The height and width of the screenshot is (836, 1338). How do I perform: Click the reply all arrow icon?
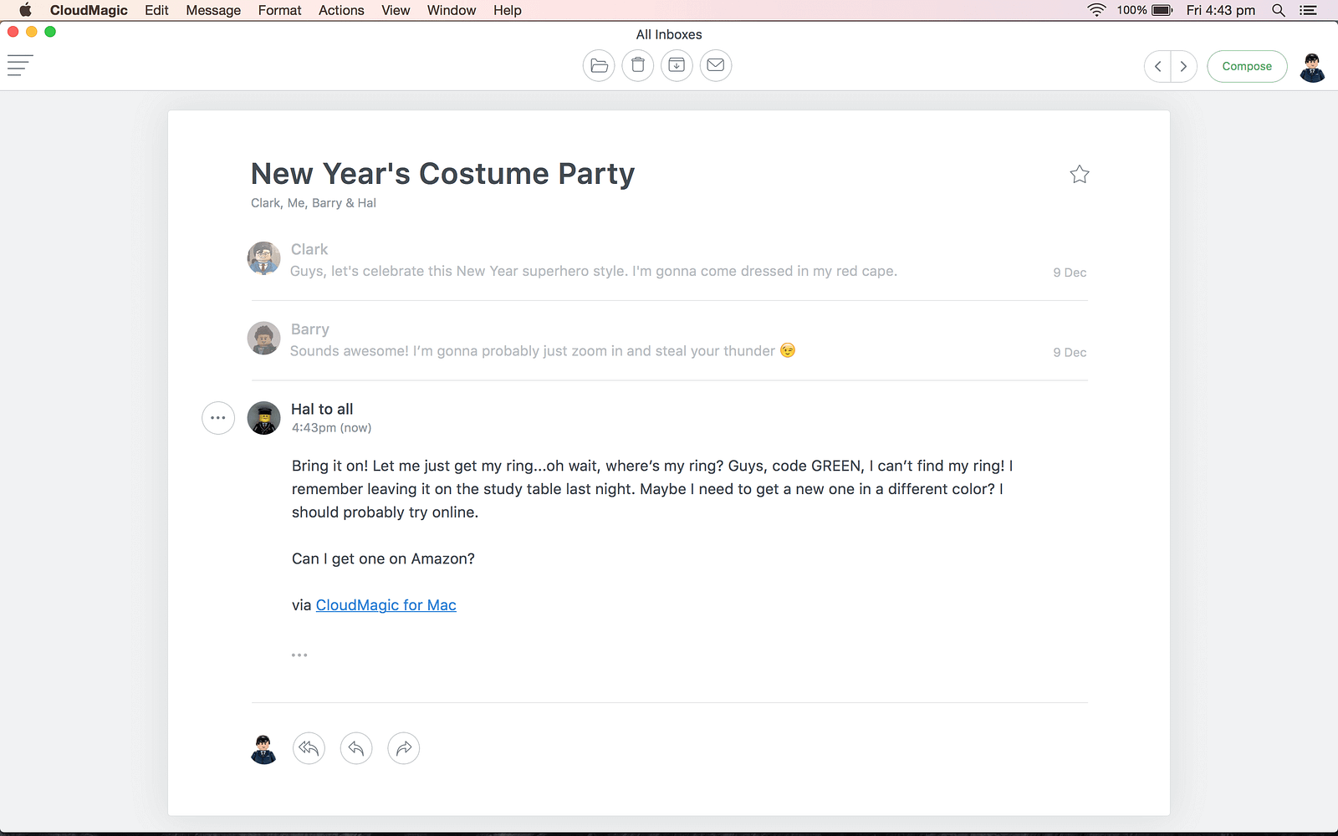point(309,748)
